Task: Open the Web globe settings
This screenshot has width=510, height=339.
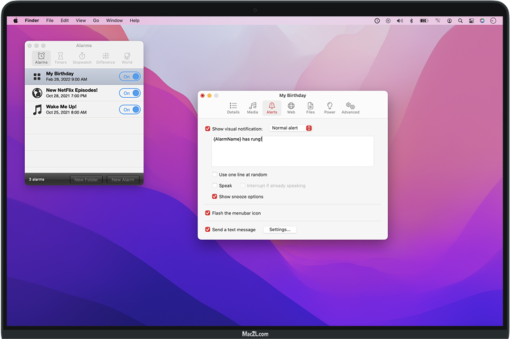Action: coord(291,108)
